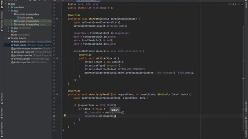
Task: Click the Gradle Scripts elephant icon
Action: pos(9,38)
